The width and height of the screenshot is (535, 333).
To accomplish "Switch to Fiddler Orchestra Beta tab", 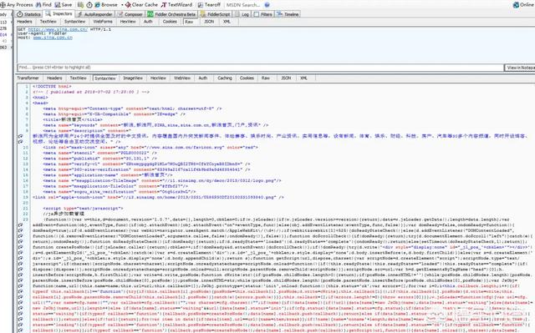I will tap(171, 14).
